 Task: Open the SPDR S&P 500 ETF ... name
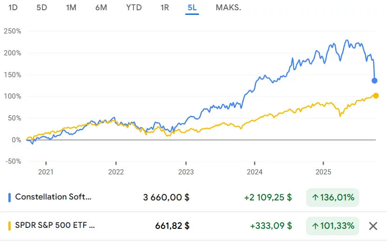(x=55, y=225)
